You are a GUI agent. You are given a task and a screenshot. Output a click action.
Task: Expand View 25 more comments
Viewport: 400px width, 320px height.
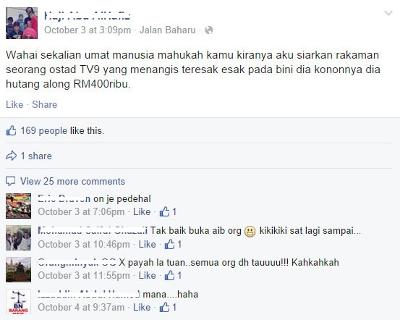(73, 181)
